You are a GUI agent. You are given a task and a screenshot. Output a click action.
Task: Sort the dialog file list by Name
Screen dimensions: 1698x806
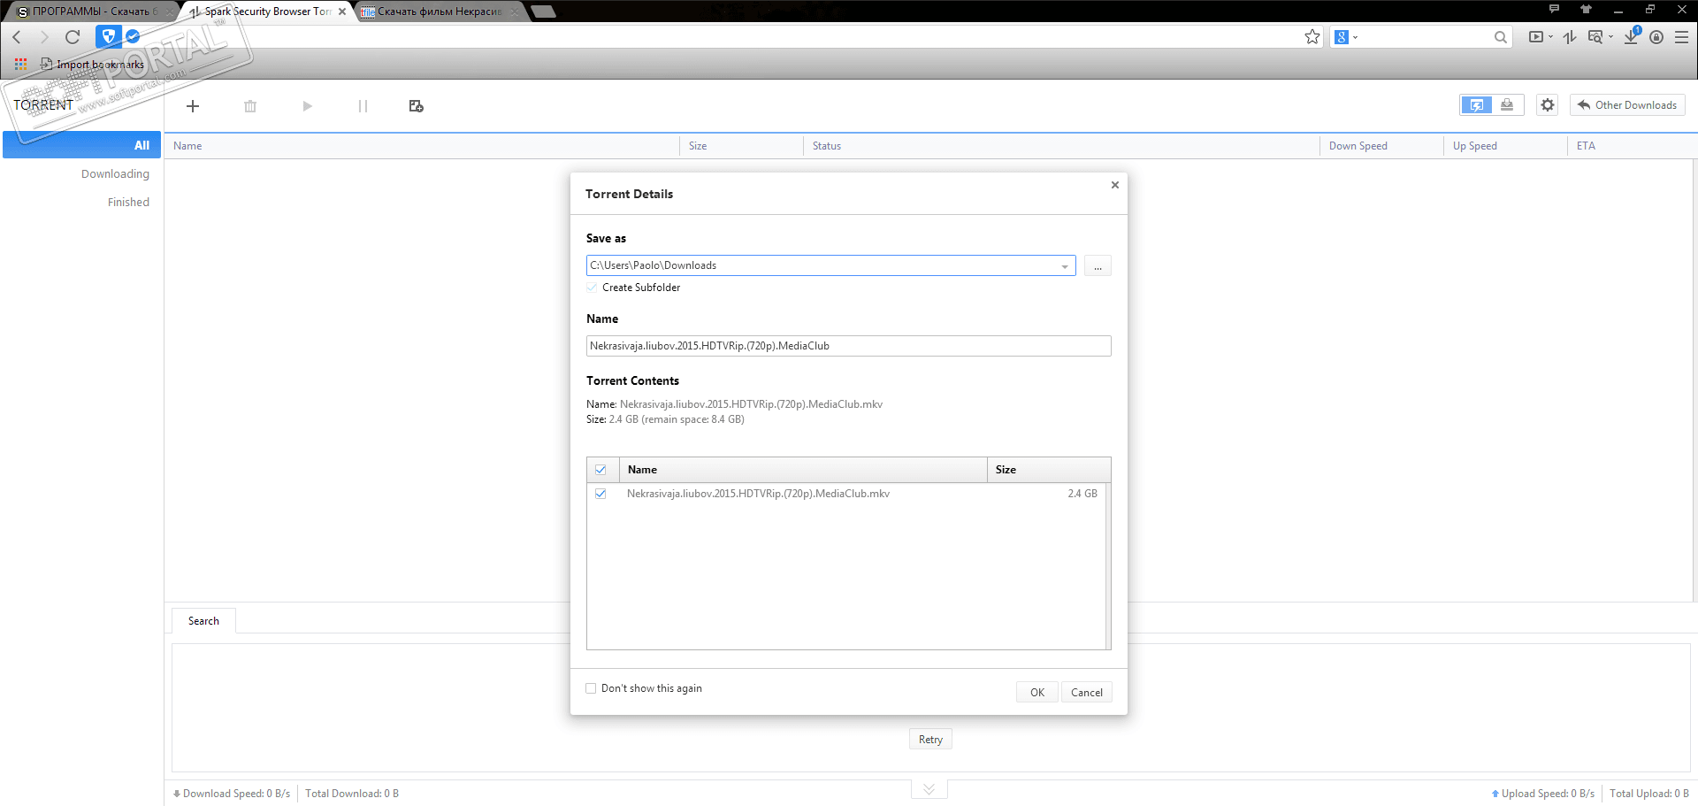[803, 470]
